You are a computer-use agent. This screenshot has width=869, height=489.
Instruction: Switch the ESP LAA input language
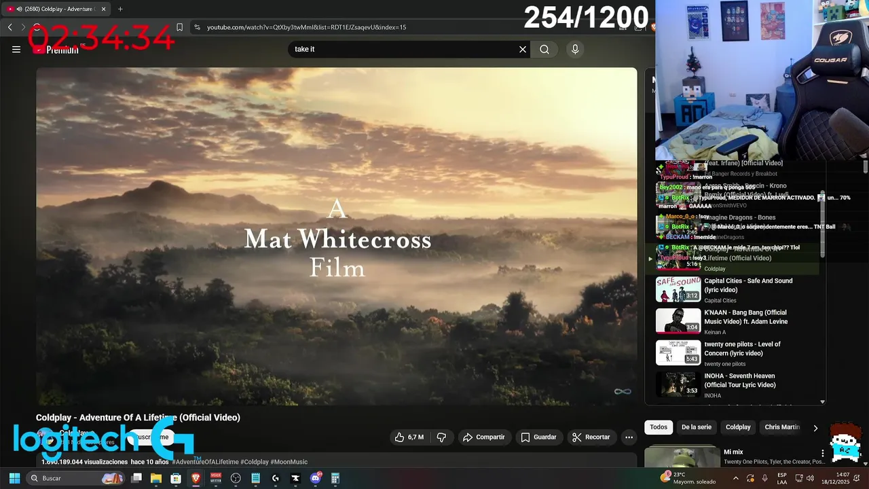tap(782, 478)
